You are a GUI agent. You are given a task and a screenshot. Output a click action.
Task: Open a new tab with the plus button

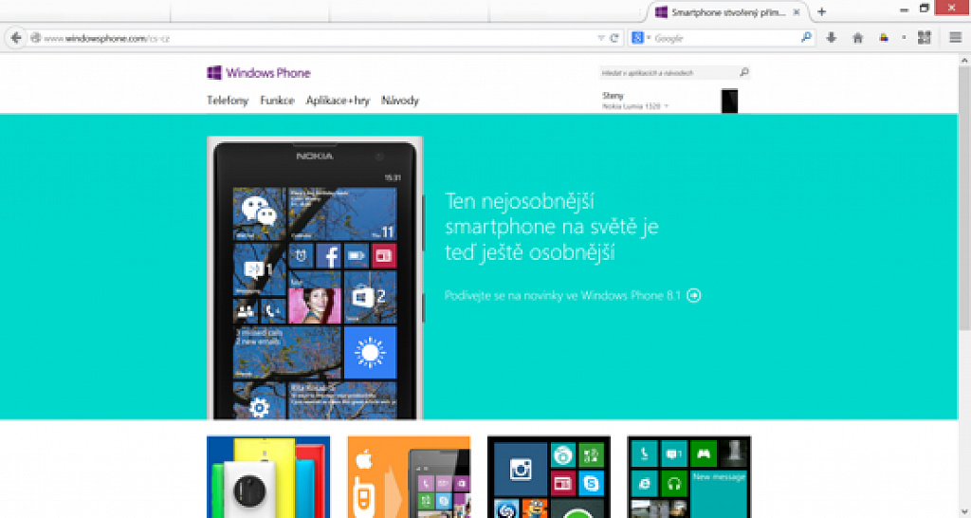[x=822, y=11]
